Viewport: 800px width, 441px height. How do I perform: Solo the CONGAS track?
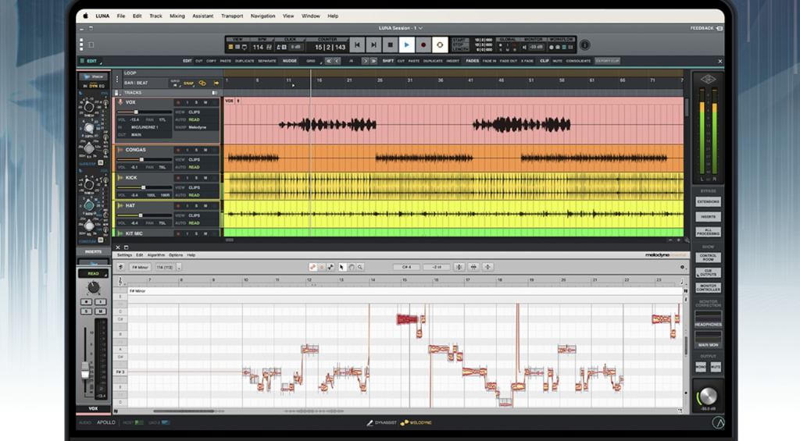[x=196, y=149]
